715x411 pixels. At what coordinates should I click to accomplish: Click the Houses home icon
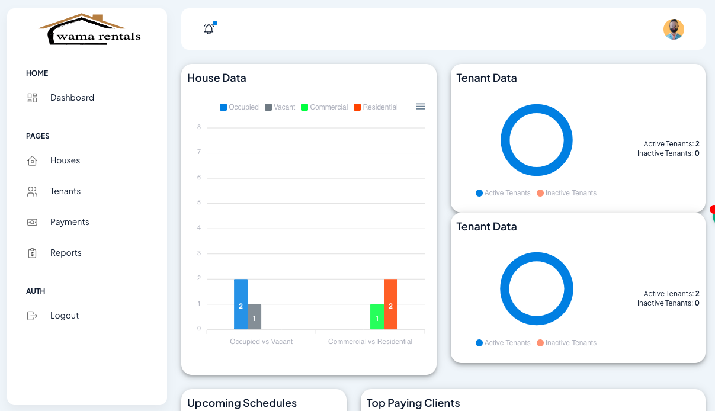(33, 160)
